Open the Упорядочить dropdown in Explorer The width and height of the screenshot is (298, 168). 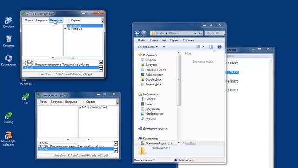pos(148,47)
